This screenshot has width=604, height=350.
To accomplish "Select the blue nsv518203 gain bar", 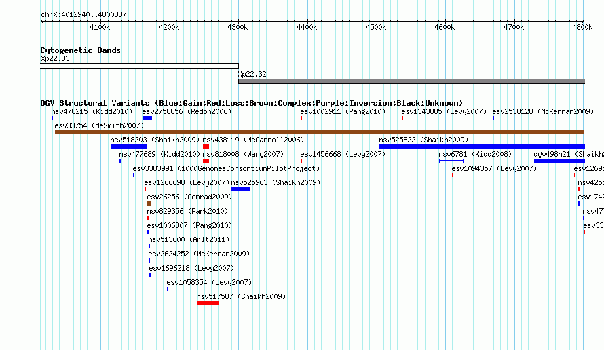I will [129, 147].
